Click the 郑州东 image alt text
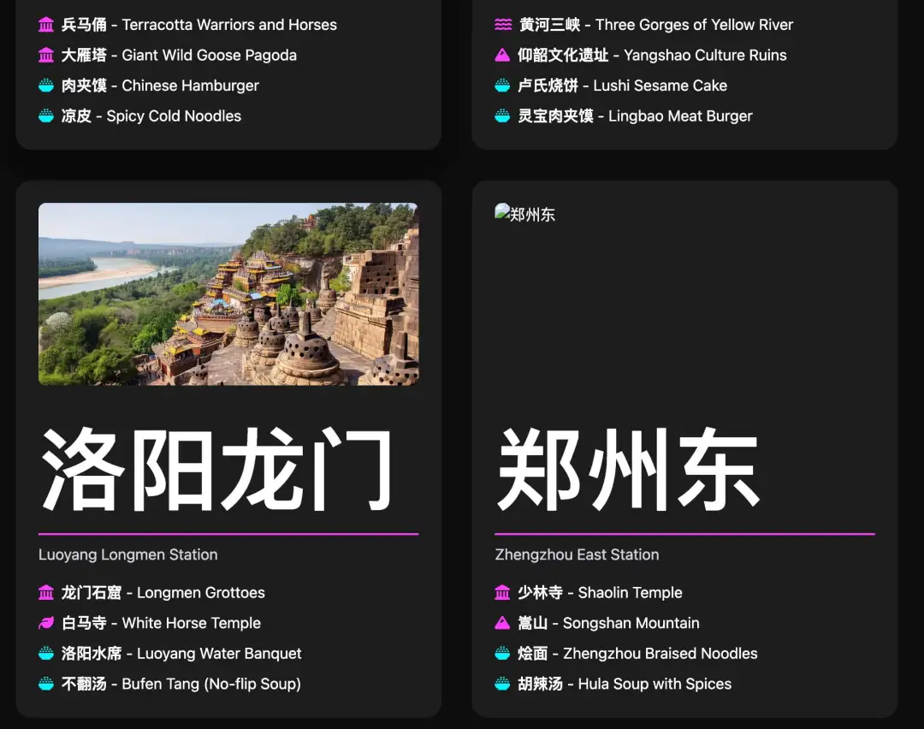This screenshot has width=924, height=729. 533,215
